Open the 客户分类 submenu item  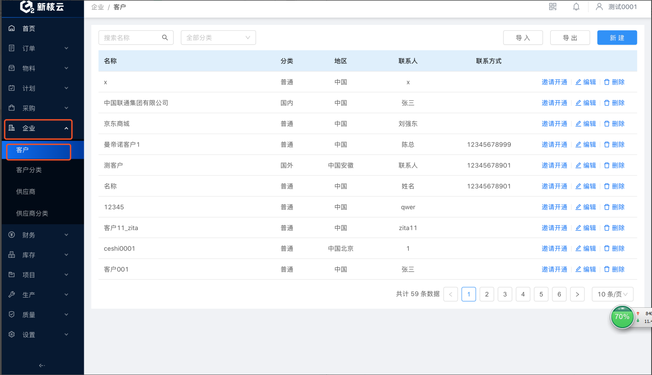point(29,170)
